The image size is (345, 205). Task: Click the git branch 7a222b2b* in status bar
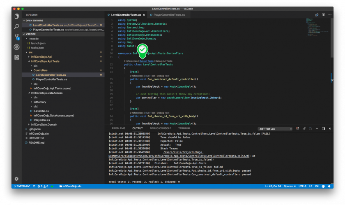coord(22,186)
